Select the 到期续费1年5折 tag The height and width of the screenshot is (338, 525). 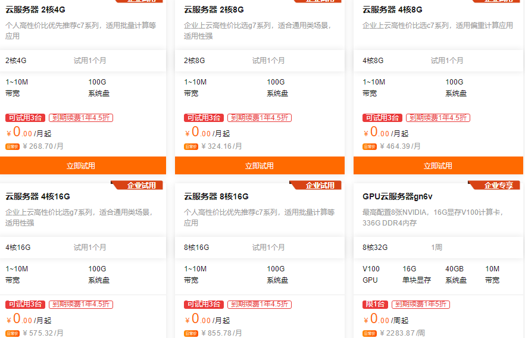[421, 305]
